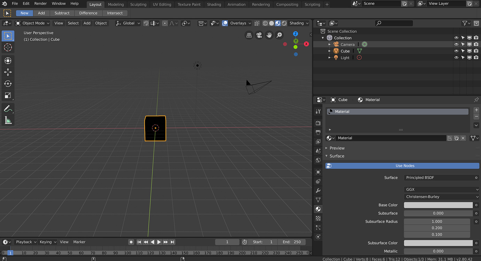Click the Principled BSDF surface shader button
481x261 pixels.
point(439,178)
